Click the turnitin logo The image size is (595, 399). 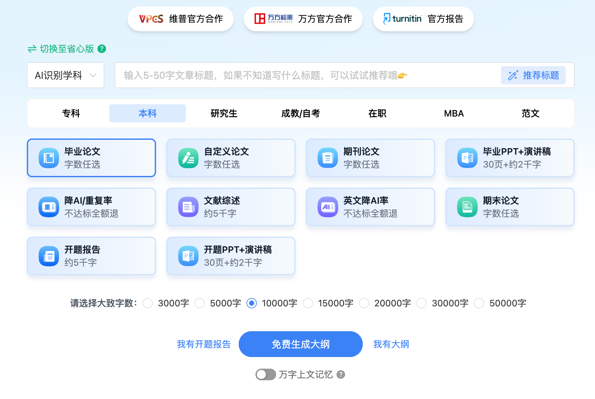point(402,19)
